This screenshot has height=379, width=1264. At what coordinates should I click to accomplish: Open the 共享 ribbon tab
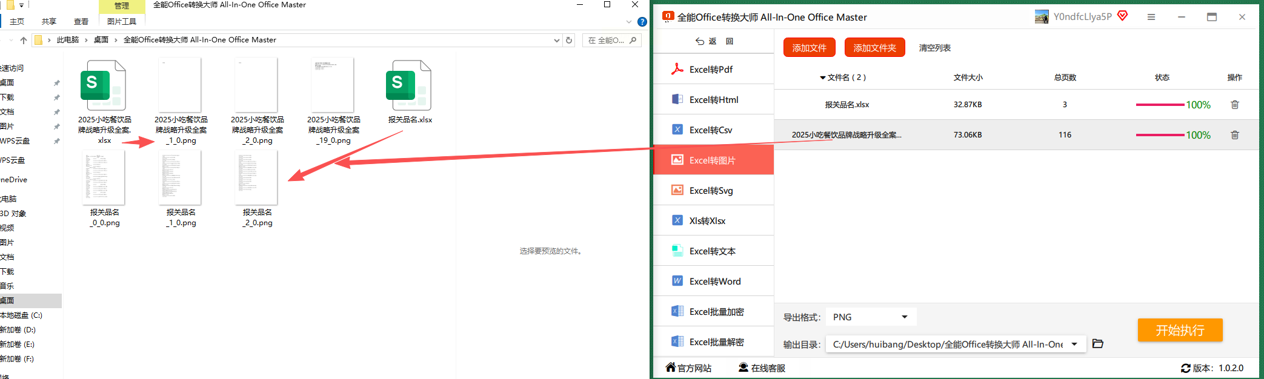click(x=49, y=21)
